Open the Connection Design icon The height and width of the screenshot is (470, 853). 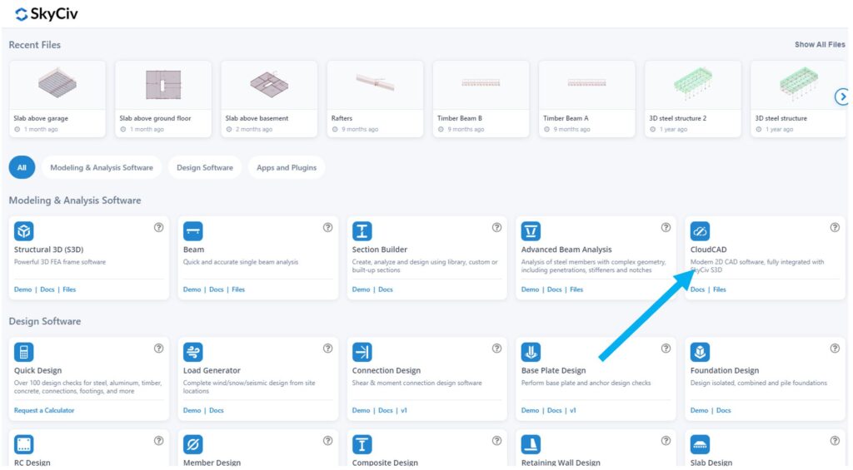coord(362,352)
